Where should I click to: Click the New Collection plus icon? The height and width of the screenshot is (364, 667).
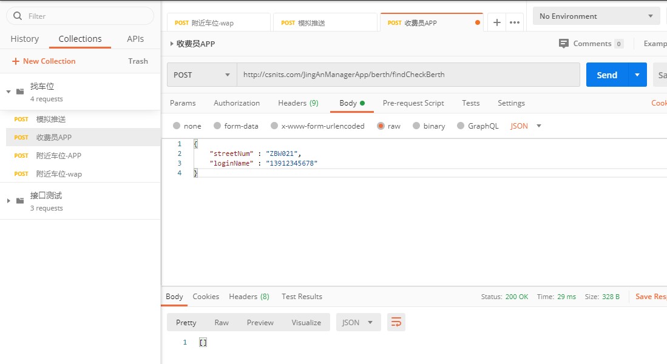[16, 61]
